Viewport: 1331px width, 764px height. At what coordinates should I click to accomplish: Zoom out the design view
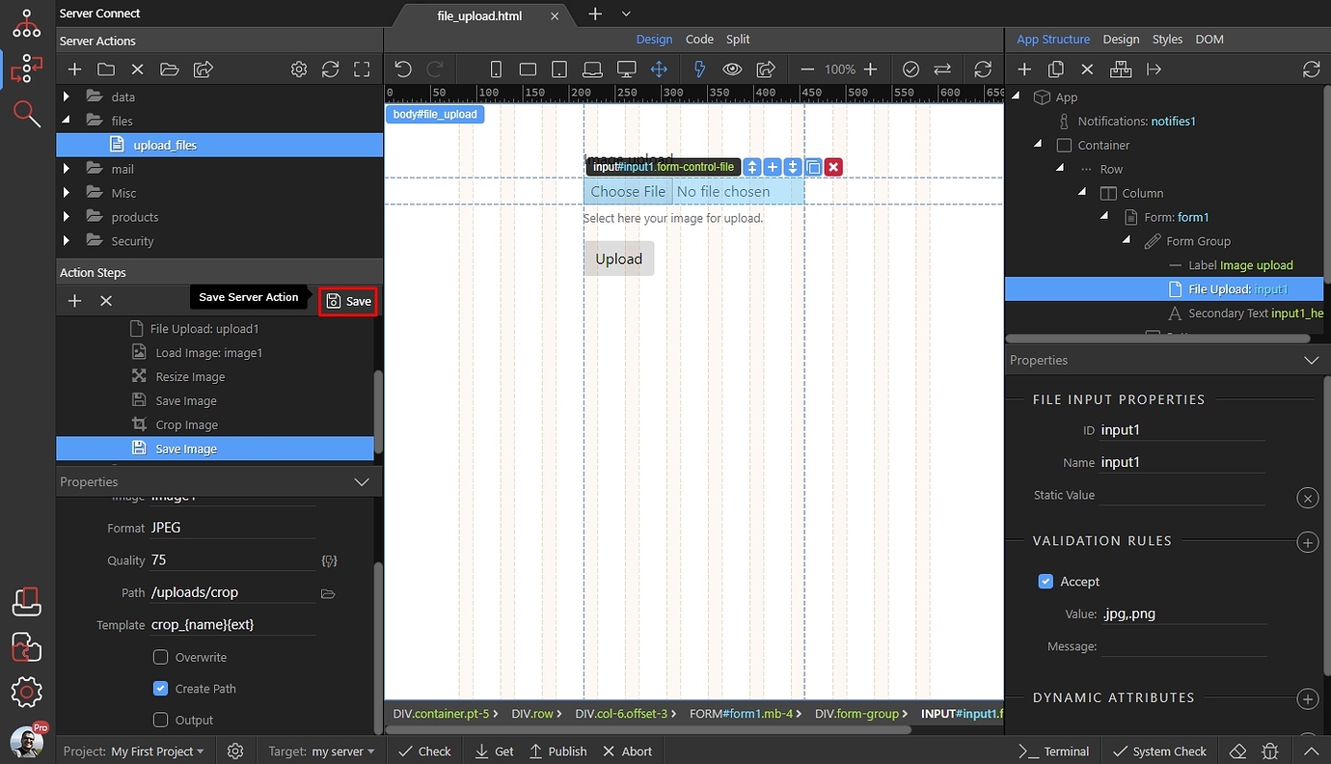(x=807, y=69)
